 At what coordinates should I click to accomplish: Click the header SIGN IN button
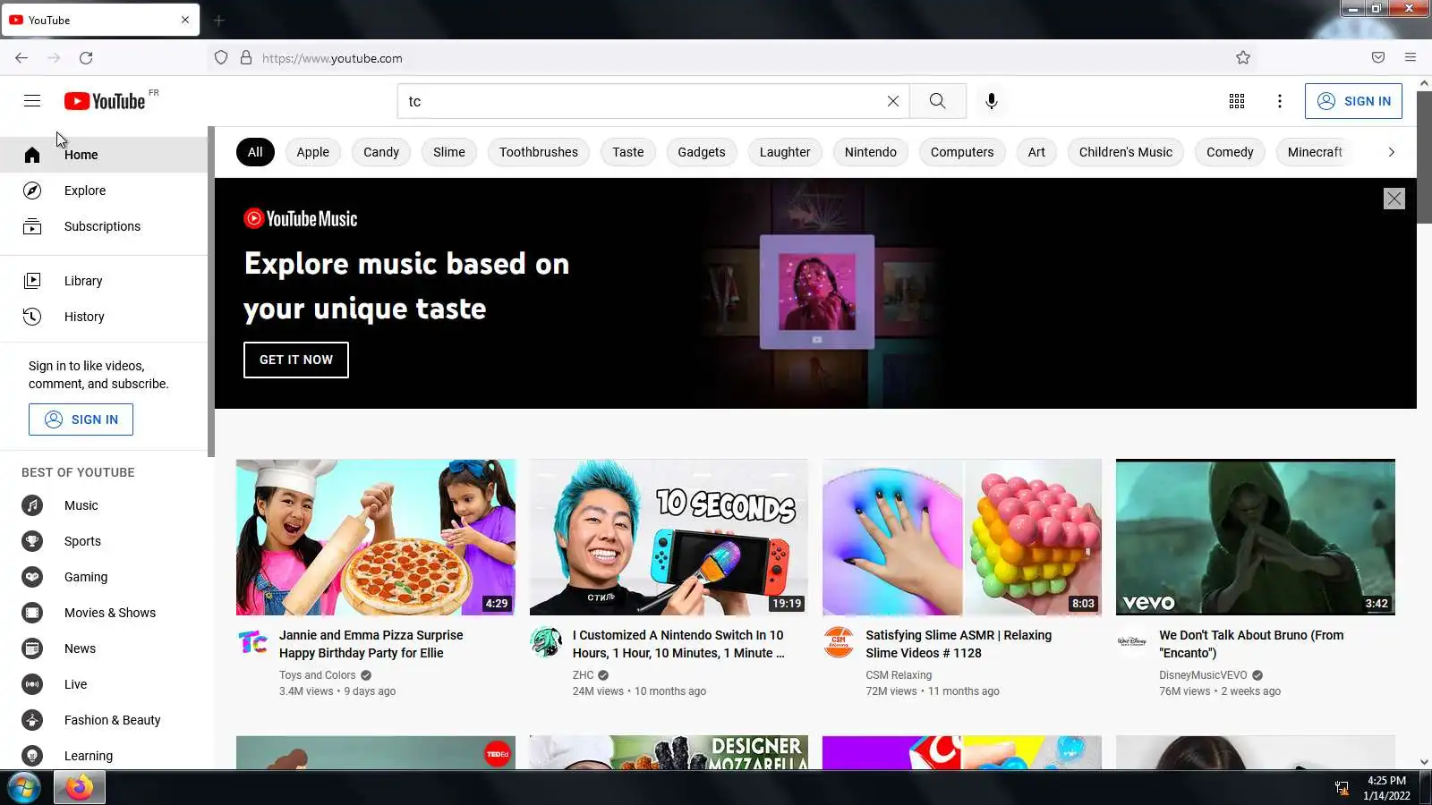[x=1353, y=101]
